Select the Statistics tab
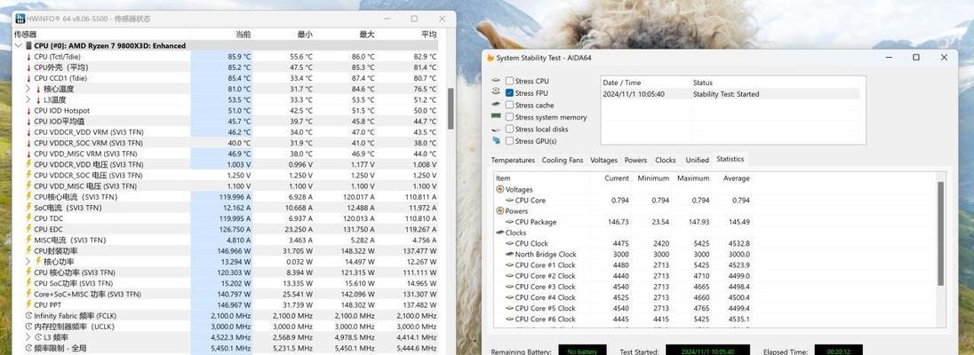The height and width of the screenshot is (355, 974). [730, 159]
